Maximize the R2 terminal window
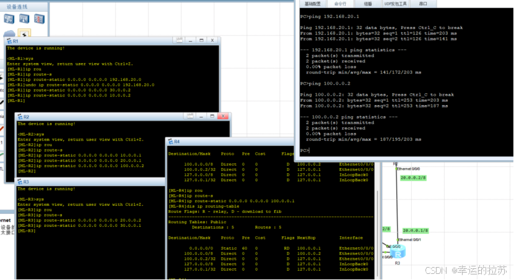 [x=212, y=116]
